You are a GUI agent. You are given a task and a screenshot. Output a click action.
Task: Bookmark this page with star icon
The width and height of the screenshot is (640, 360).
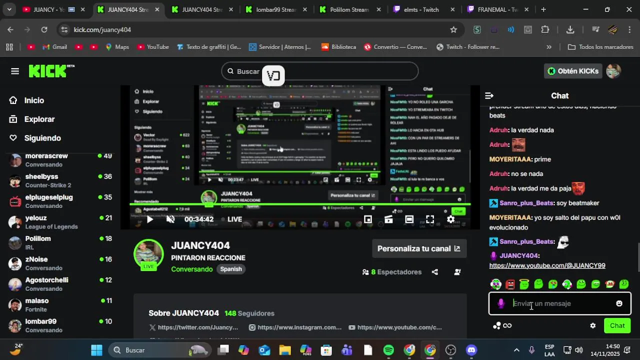[x=453, y=29]
